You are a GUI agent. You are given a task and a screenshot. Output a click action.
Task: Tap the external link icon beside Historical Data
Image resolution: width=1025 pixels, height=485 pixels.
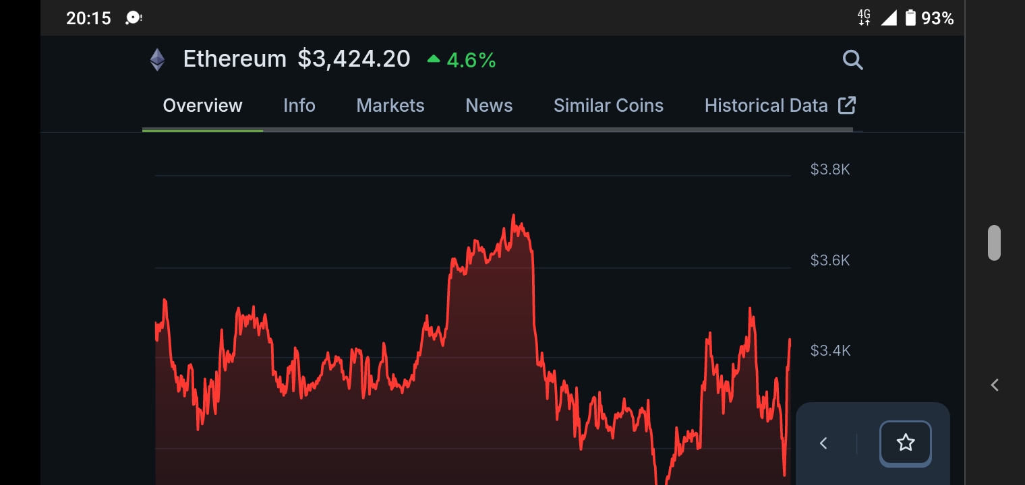(x=847, y=105)
